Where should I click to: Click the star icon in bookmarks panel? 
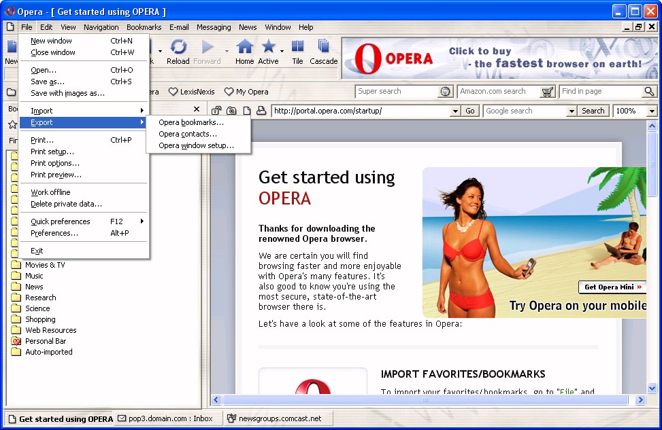[x=13, y=124]
